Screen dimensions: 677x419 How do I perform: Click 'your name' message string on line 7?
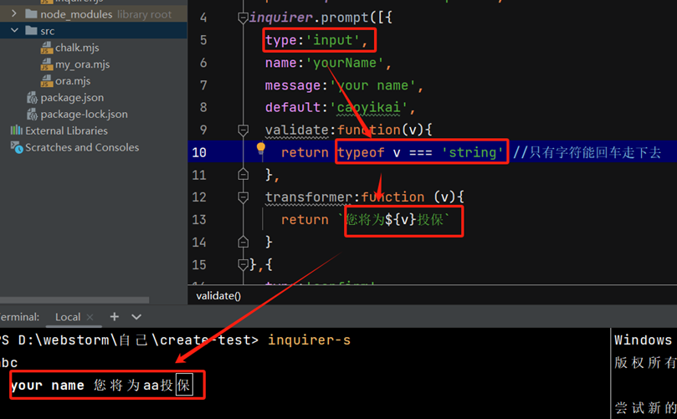372,85
